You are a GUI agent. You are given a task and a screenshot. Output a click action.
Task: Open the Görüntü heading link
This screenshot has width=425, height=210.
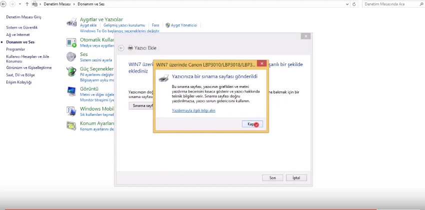(89, 89)
